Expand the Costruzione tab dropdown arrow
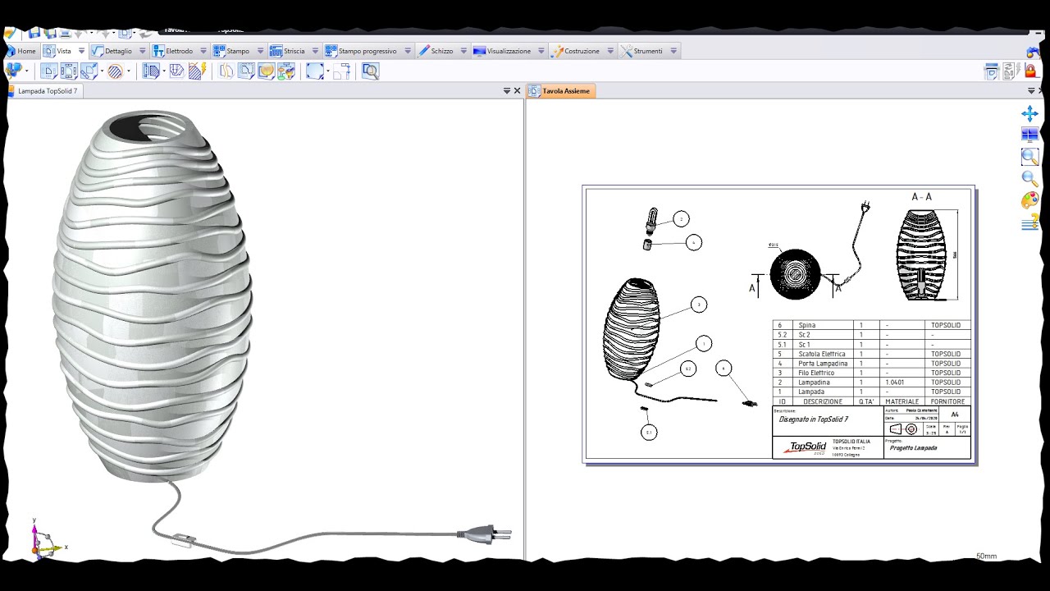This screenshot has width=1050, height=591. [x=610, y=51]
